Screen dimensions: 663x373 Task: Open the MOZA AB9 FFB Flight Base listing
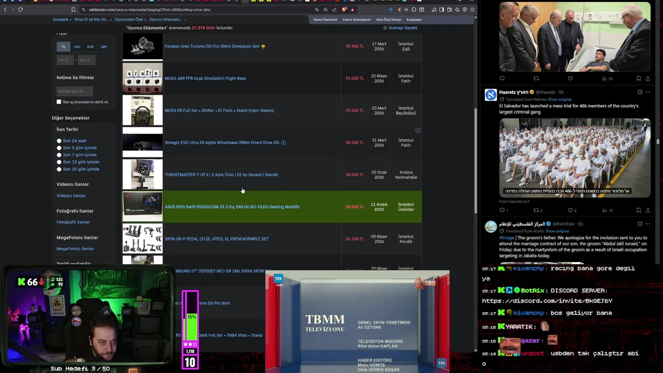(205, 78)
